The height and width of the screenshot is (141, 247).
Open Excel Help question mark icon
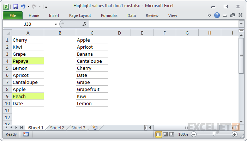click(x=217, y=16)
